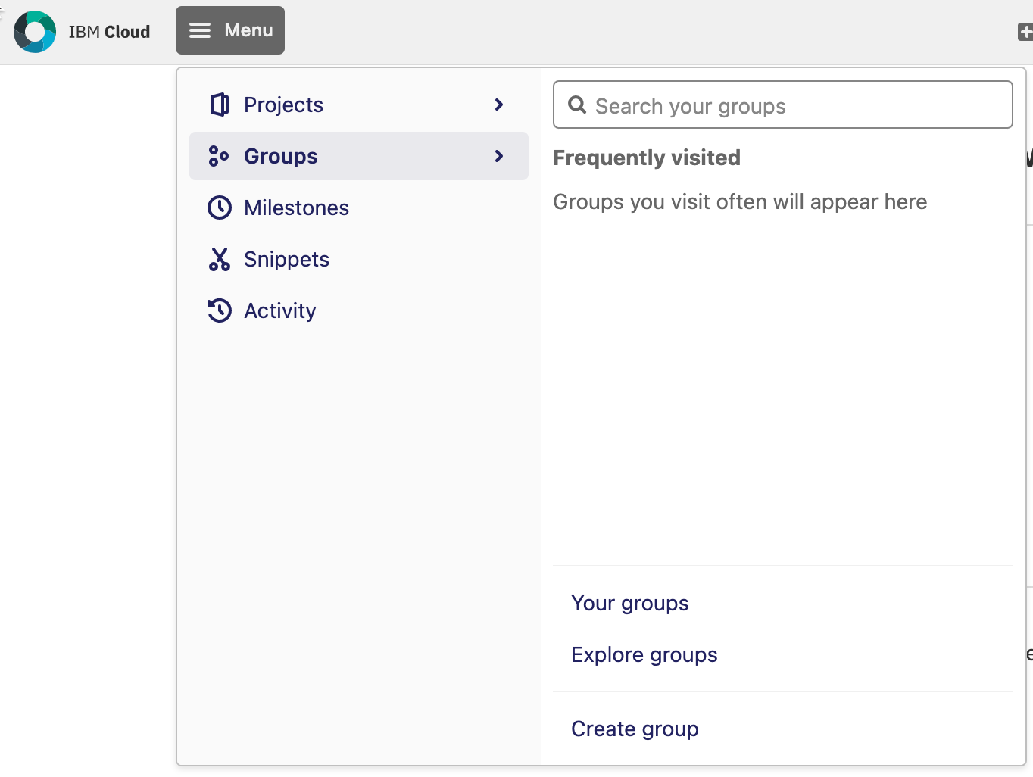Click the Groups people icon

220,156
